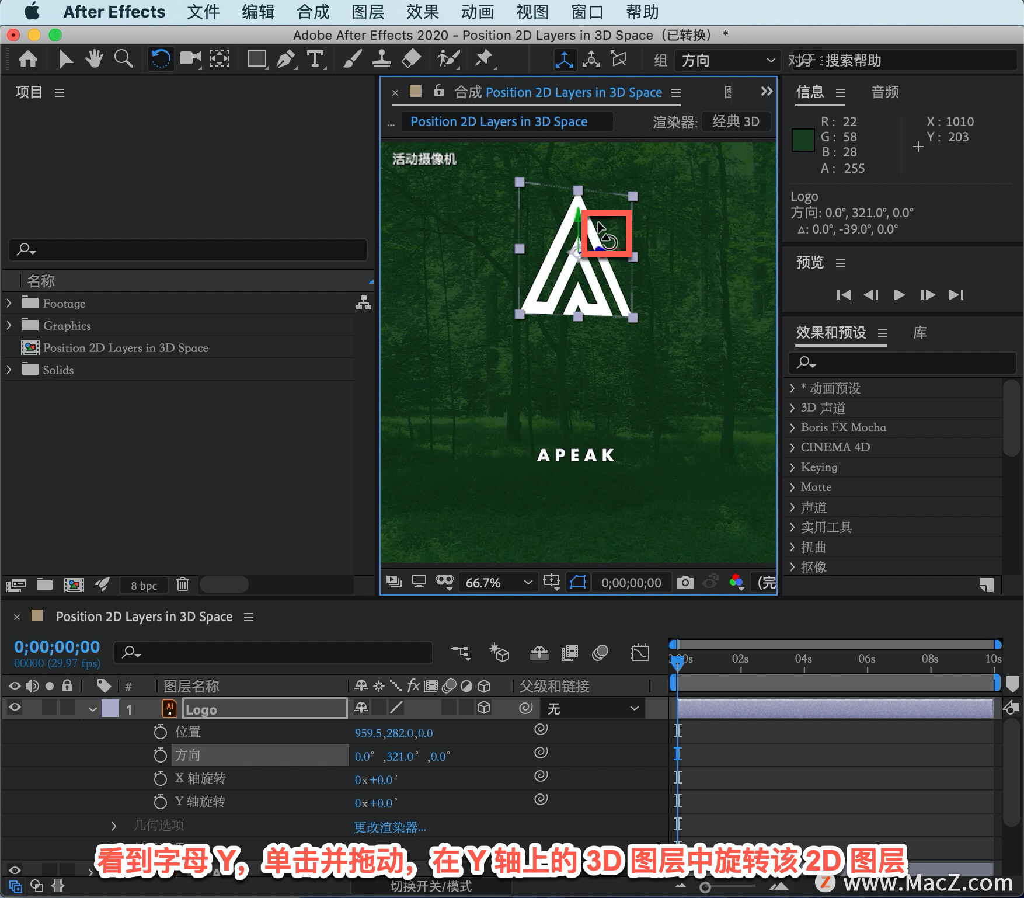Expand the 动画预设 effects category
This screenshot has width=1024, height=898.
[792, 388]
